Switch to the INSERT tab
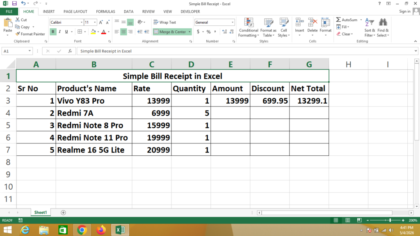The image size is (420, 236). coord(49,11)
